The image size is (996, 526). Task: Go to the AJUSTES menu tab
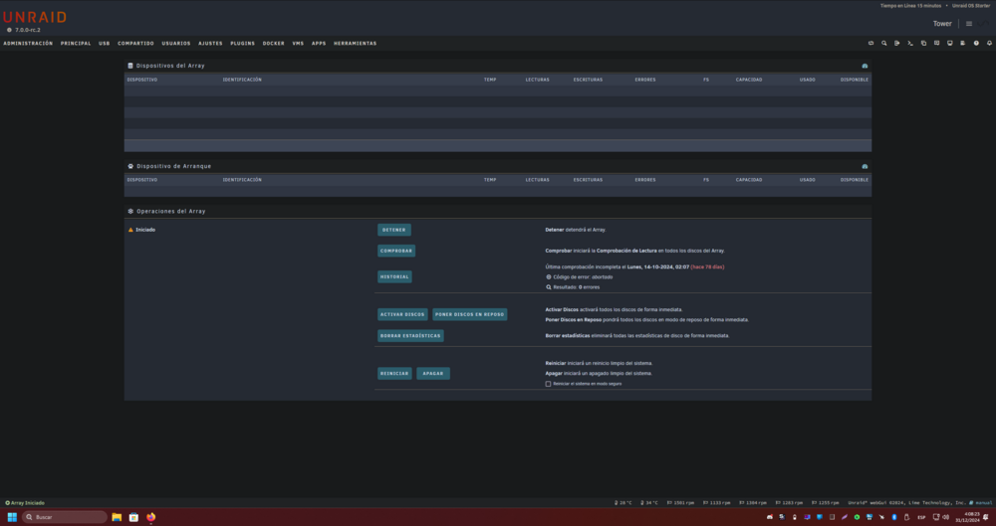coord(210,43)
